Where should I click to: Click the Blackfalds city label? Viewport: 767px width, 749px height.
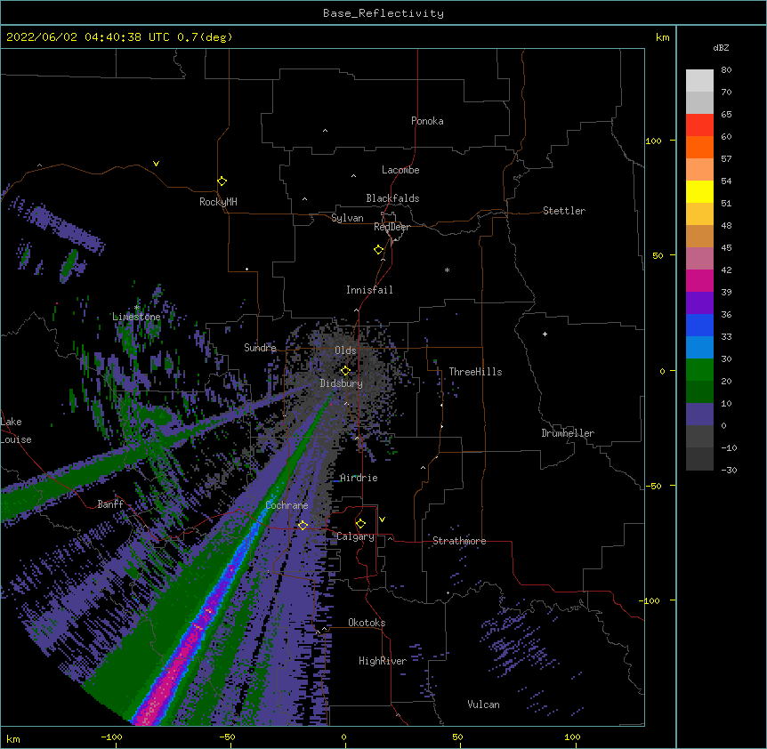tap(392, 198)
